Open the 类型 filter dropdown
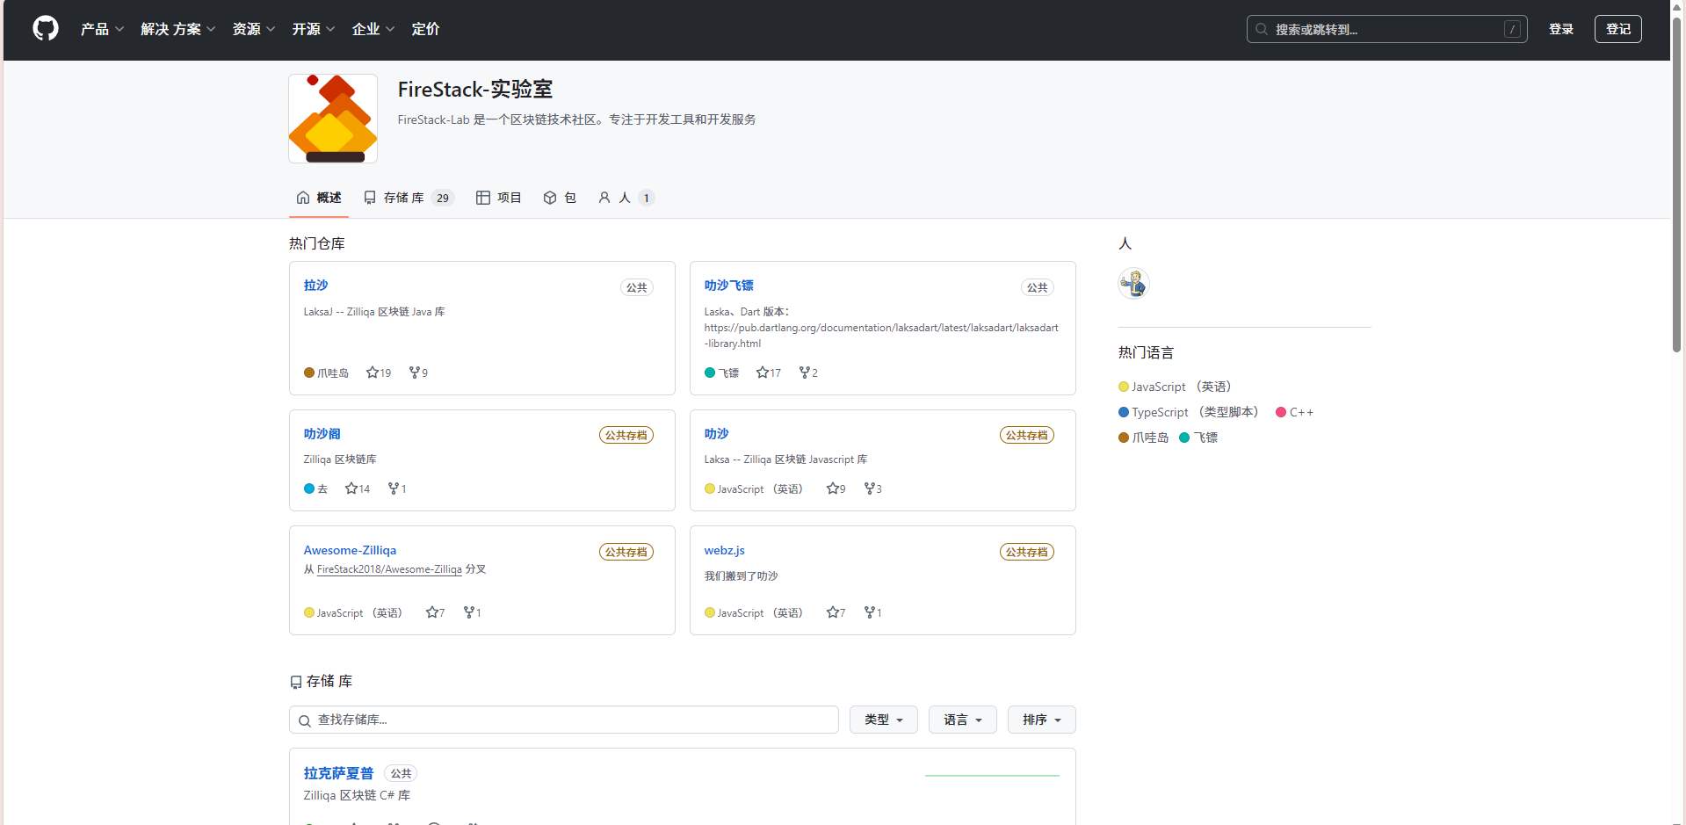The image size is (1686, 825). (882, 719)
